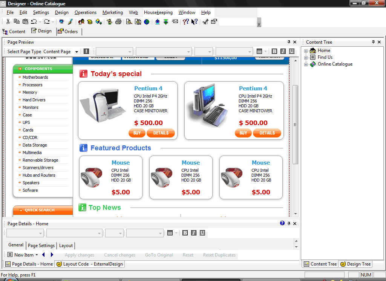This screenshot has height=281, width=386.
Task: Click the Page Preview vertical scrollbar
Action: click(x=296, y=124)
